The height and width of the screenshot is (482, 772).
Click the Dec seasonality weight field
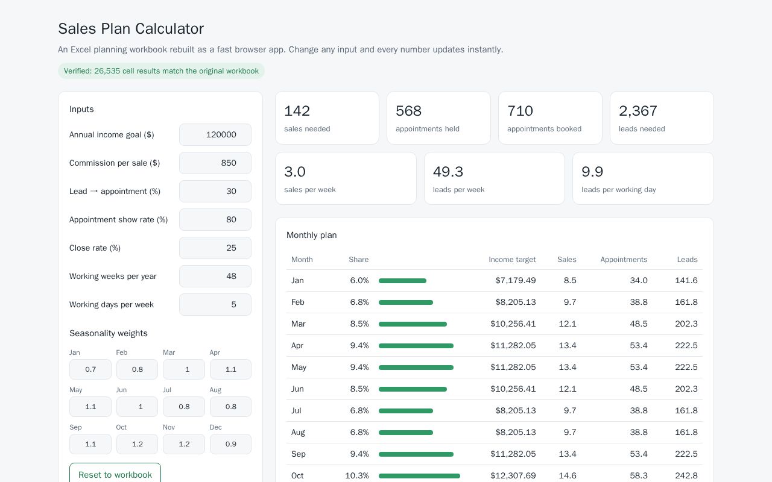tap(230, 444)
